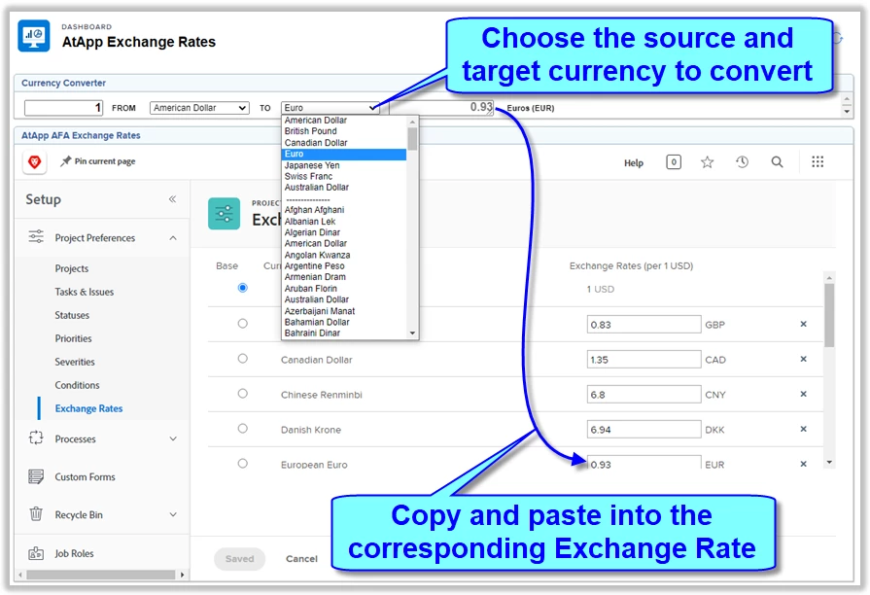Click down arrow of dropdown list scrollbar
The height and width of the screenshot is (595, 870).
(x=412, y=333)
